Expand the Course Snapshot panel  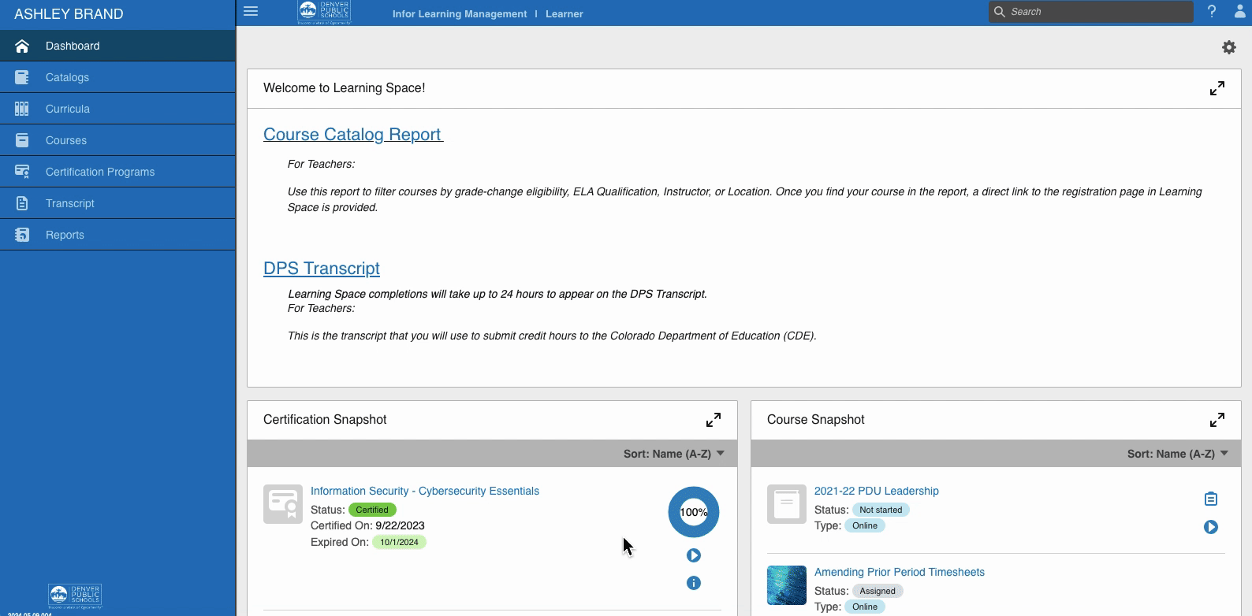coord(1217,420)
